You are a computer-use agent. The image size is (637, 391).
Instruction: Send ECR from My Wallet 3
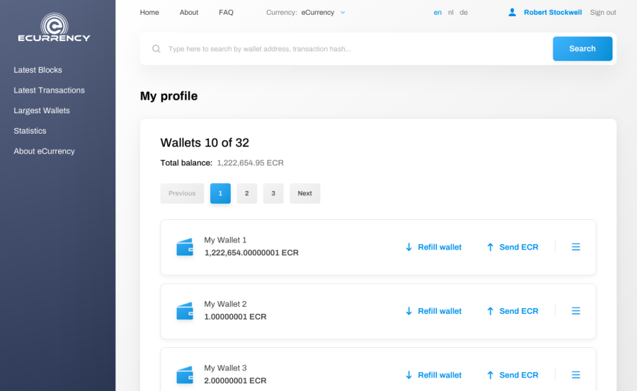512,375
